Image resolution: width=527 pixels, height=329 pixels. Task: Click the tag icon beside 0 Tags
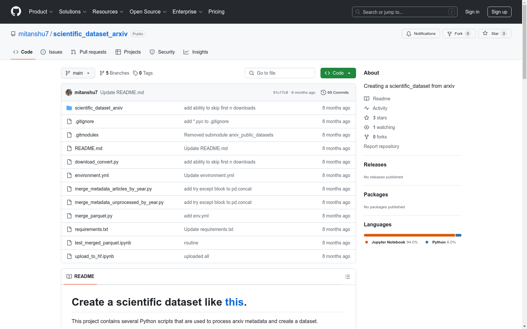click(x=135, y=73)
